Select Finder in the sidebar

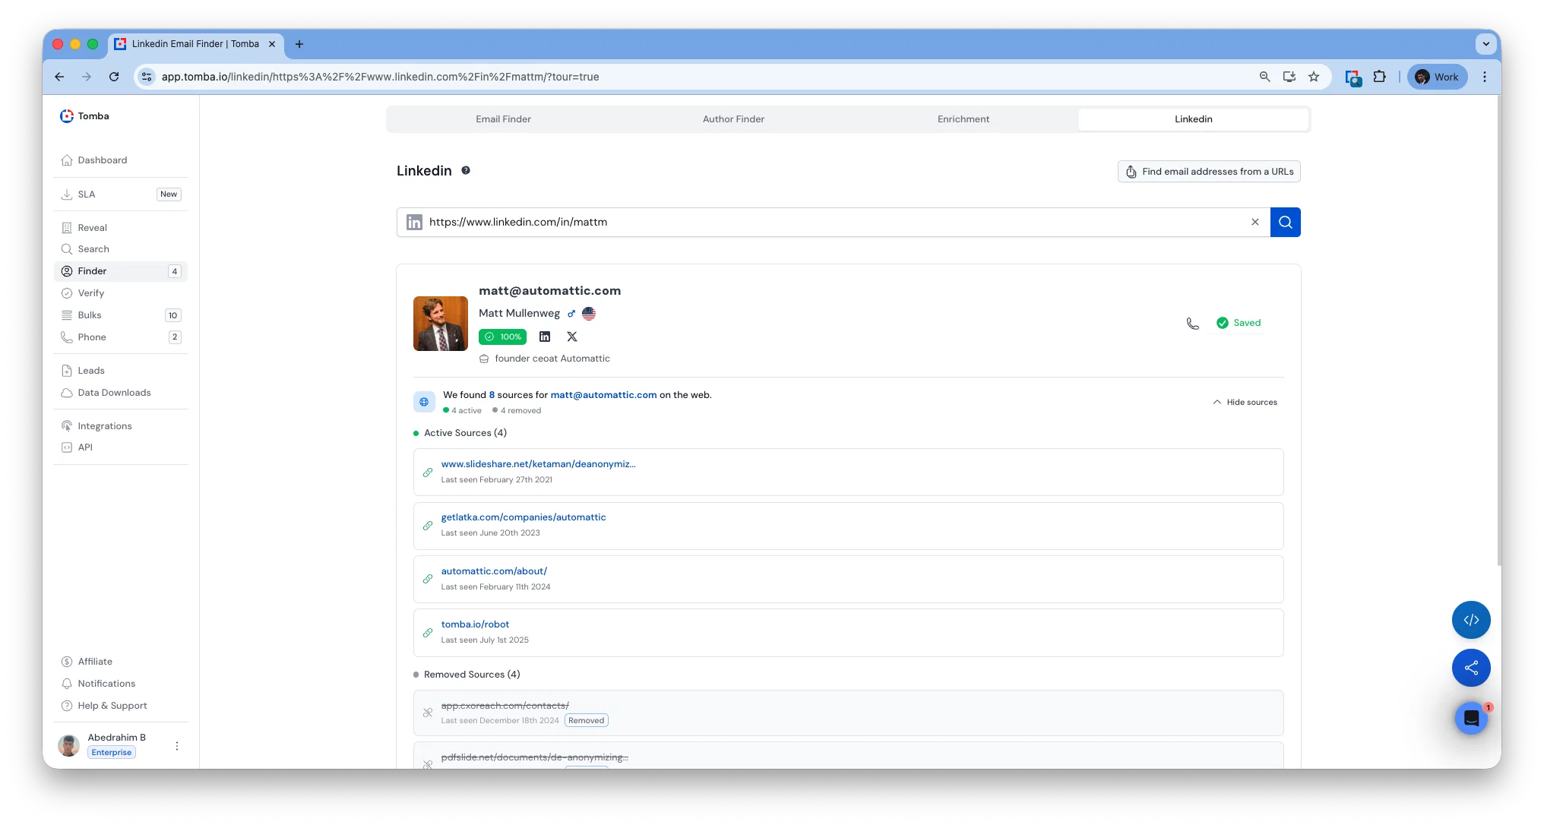[121, 271]
